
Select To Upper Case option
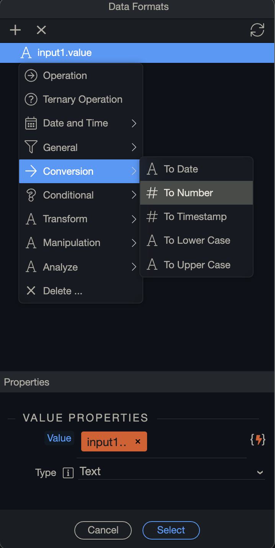[x=196, y=265]
